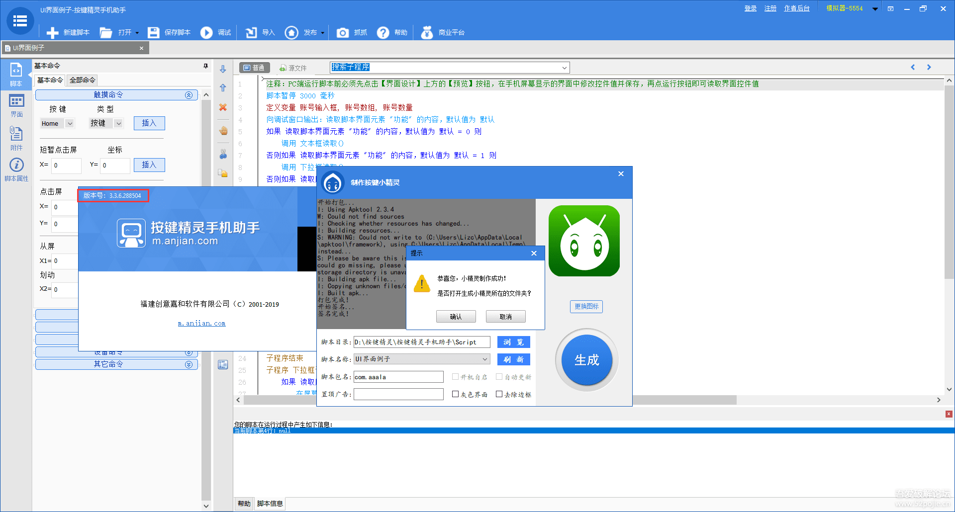Image resolution: width=955 pixels, height=512 pixels.
Task: Open the 脚本信息 bottom tab
Action: pos(270,504)
